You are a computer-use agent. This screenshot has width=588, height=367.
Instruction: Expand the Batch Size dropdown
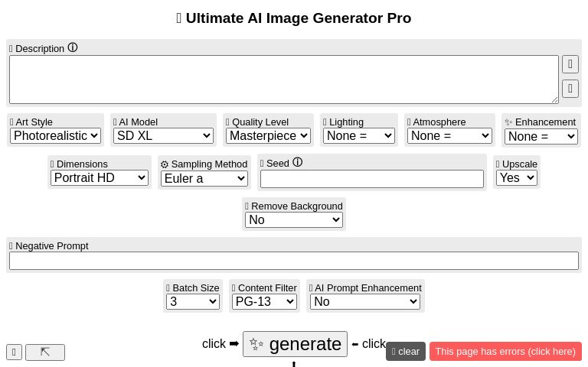tap(193, 301)
